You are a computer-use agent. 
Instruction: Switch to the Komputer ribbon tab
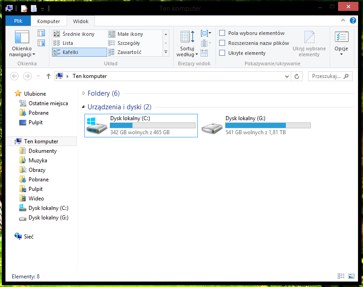pos(49,21)
